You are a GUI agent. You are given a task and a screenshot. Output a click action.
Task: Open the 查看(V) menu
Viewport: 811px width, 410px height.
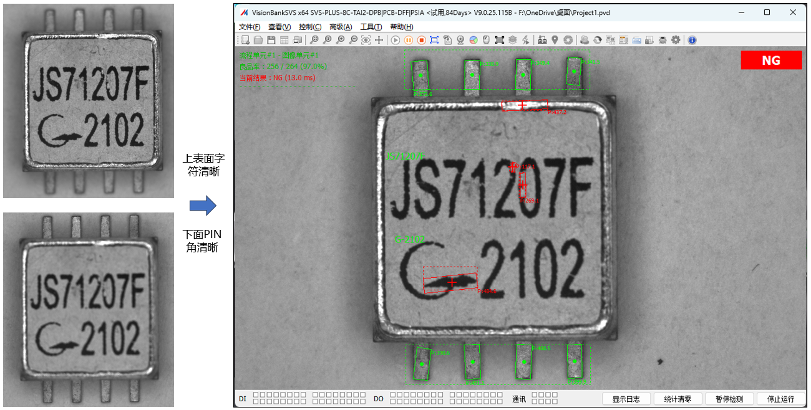(x=279, y=27)
